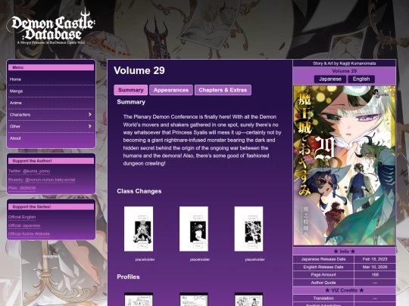Open the Bluesky author profile link
The width and height of the screenshot is (409, 306).
pyautogui.click(x=42, y=180)
